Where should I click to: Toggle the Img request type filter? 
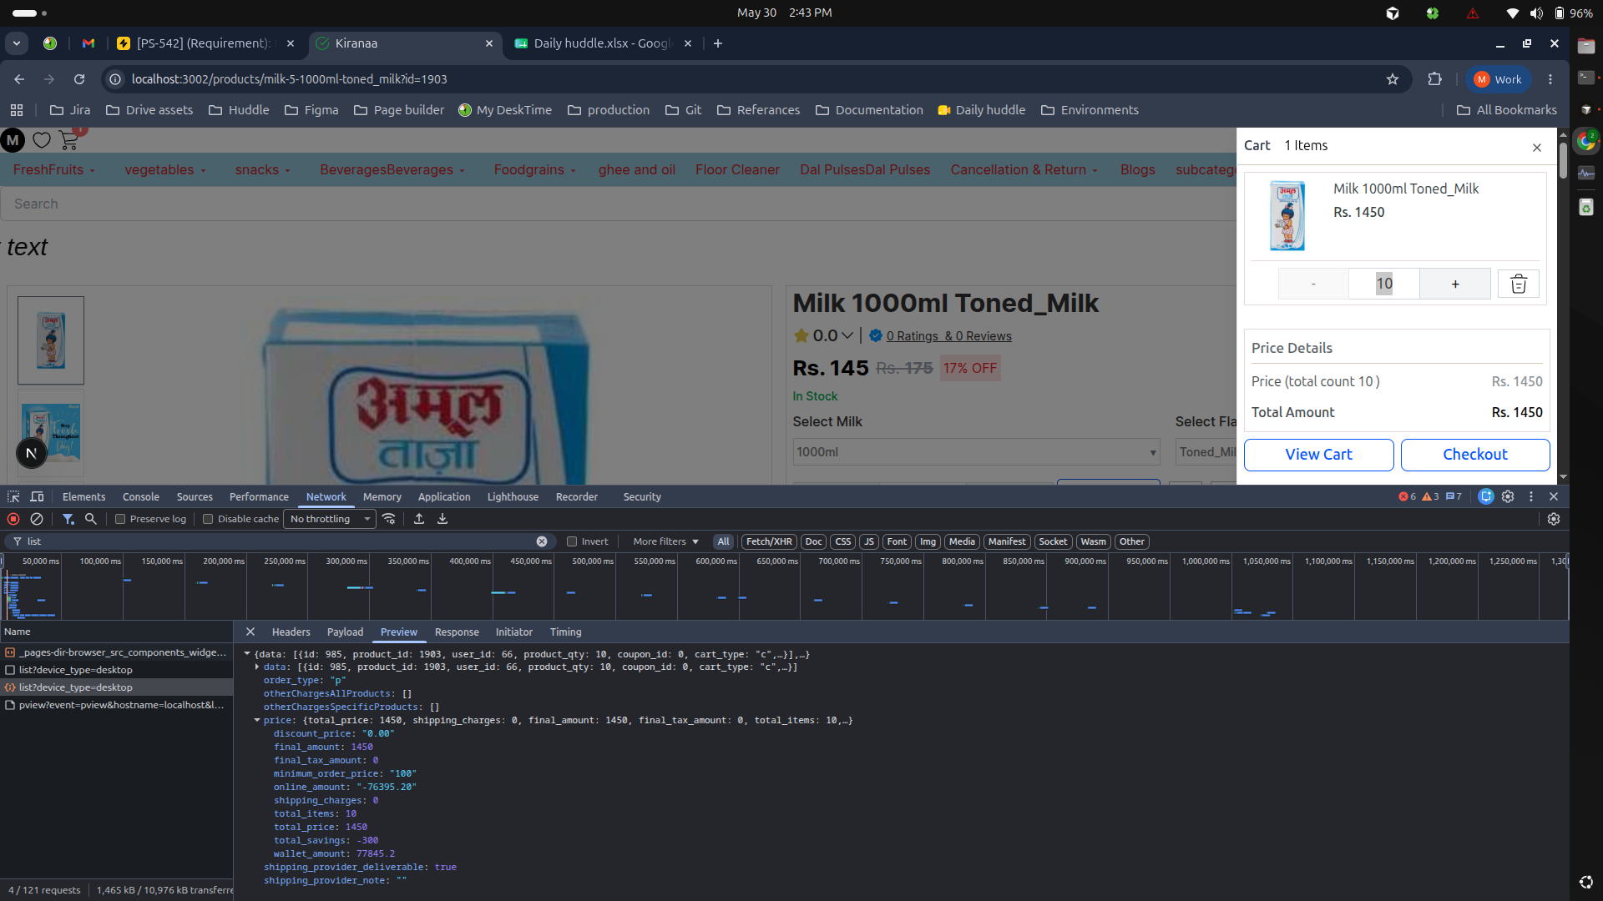pyautogui.click(x=928, y=541)
